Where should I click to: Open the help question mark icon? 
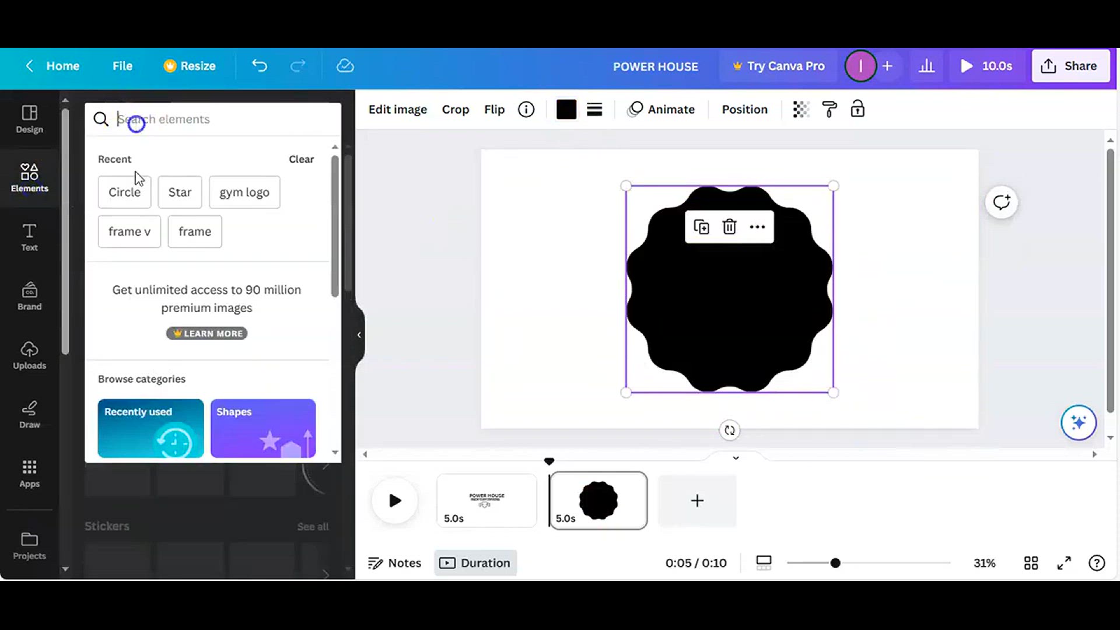point(1097,563)
